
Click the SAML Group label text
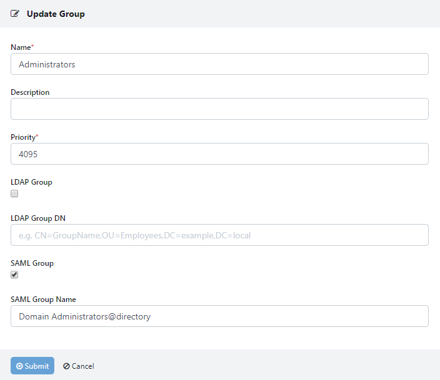pyautogui.click(x=32, y=263)
